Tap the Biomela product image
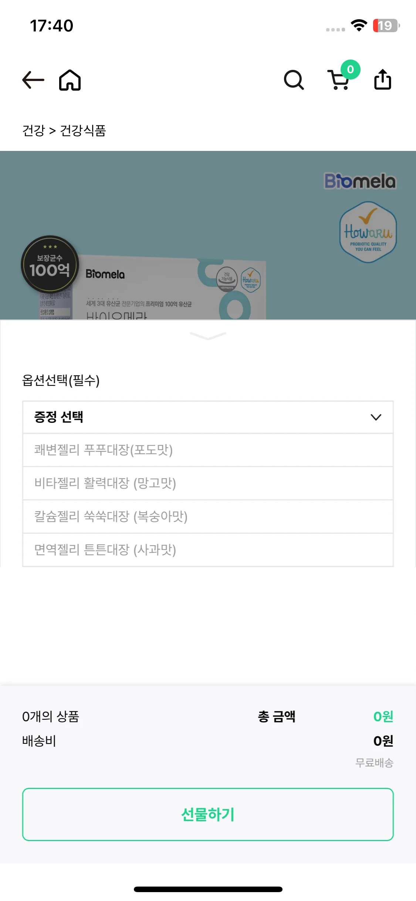Screen dimensions: 416x901 (x=208, y=235)
